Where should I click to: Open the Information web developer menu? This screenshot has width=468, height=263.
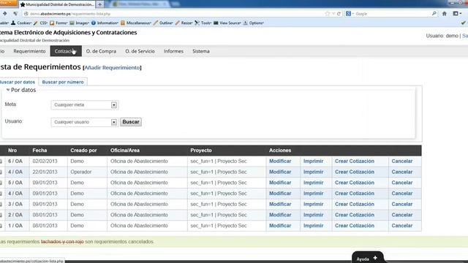point(105,23)
